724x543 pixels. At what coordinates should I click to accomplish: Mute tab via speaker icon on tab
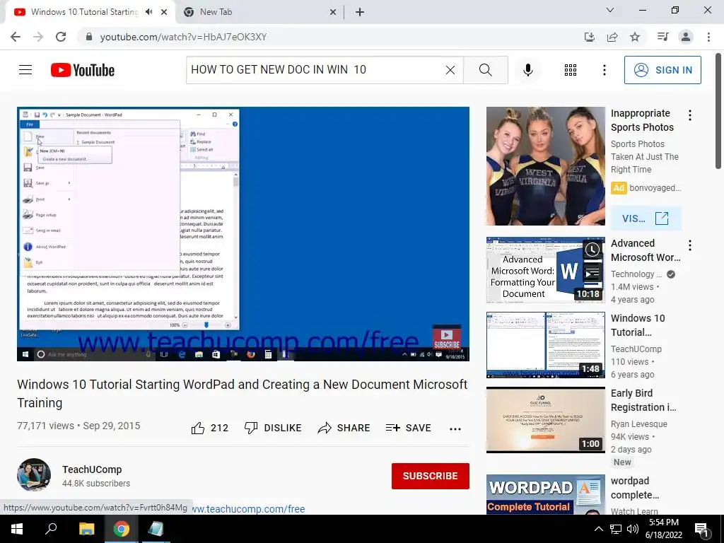pyautogui.click(x=148, y=12)
